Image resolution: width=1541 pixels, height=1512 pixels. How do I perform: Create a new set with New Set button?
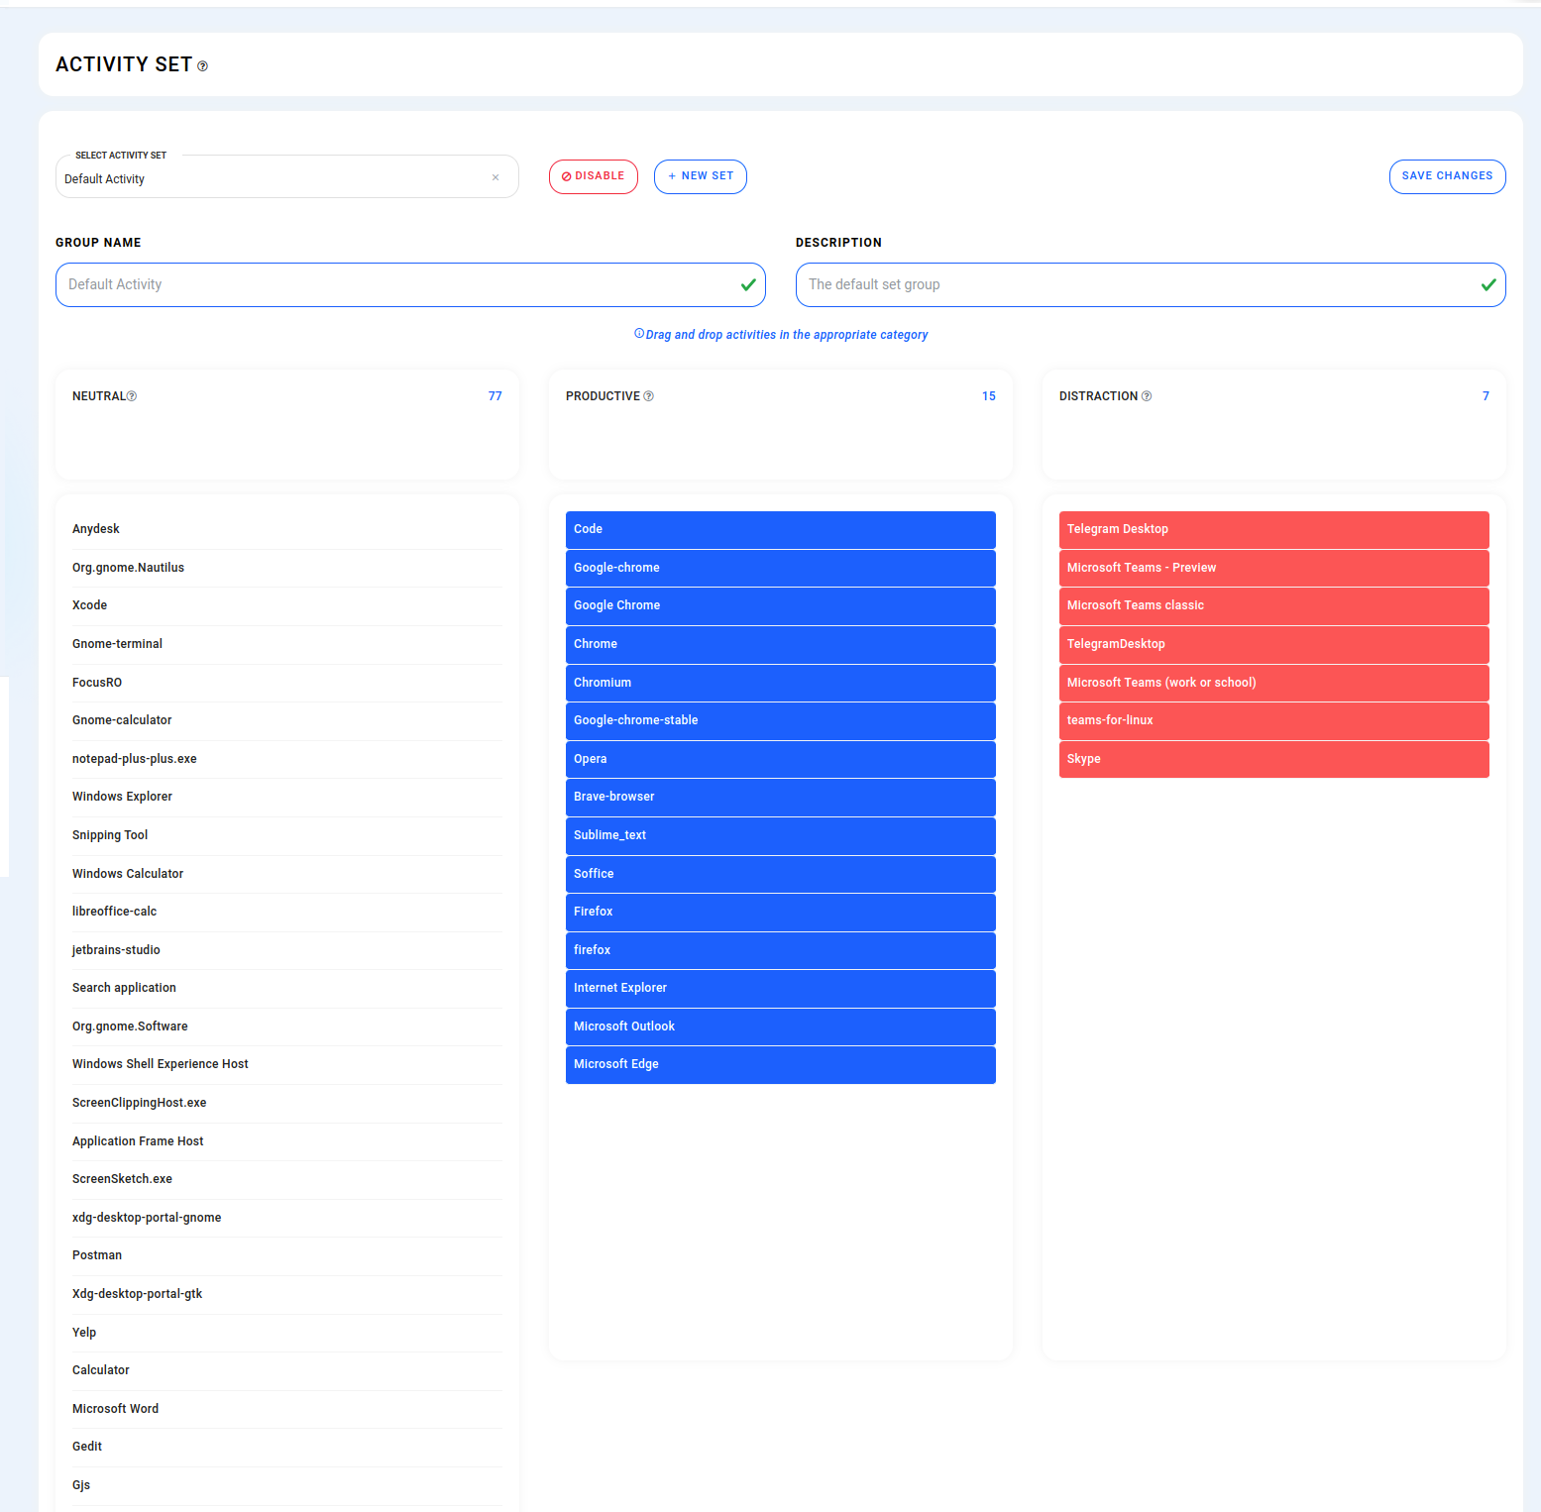pos(701,176)
